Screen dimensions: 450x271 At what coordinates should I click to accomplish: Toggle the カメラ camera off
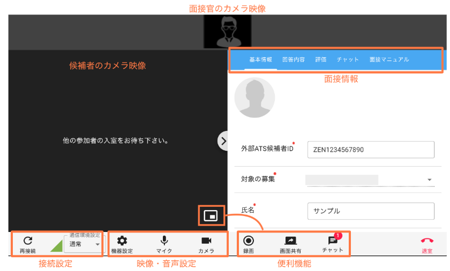[x=206, y=242]
